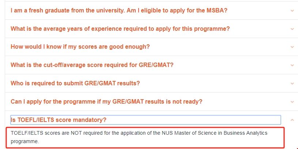
Task: Expand the cut-off/average score question arrow
Action: tap(292, 65)
